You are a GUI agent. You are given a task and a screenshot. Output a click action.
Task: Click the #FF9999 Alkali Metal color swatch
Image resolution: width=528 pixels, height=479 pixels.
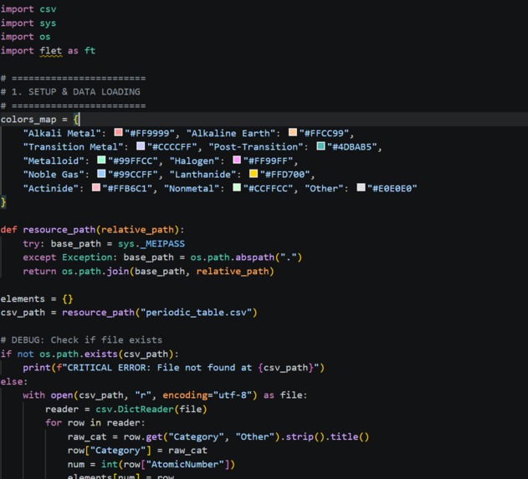point(118,132)
